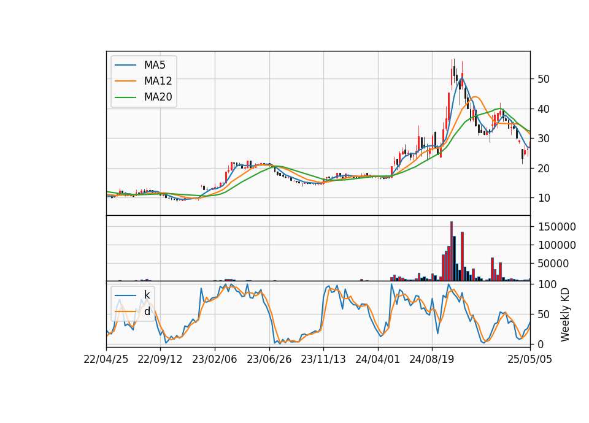589x423 pixels.
Task: Click the MA20 legend label
Action: click(158, 97)
